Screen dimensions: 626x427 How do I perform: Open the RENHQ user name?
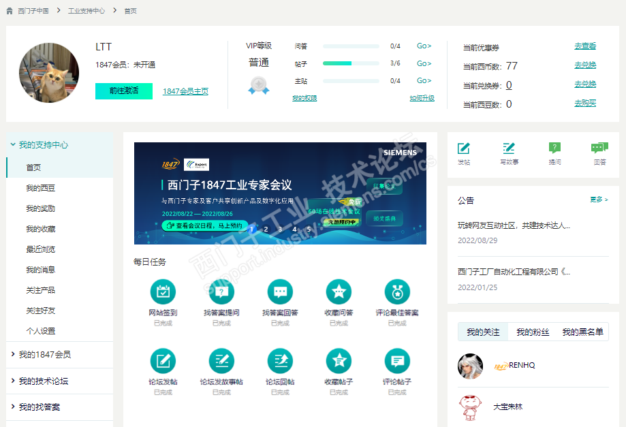click(x=522, y=365)
